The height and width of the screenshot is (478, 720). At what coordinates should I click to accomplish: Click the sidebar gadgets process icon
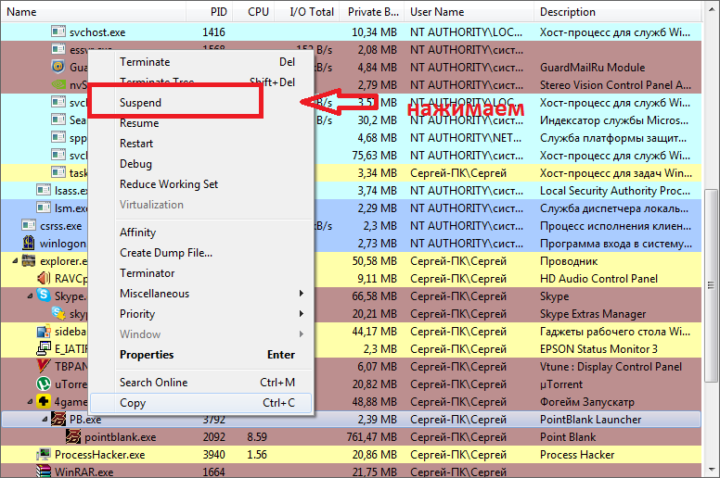point(44,331)
